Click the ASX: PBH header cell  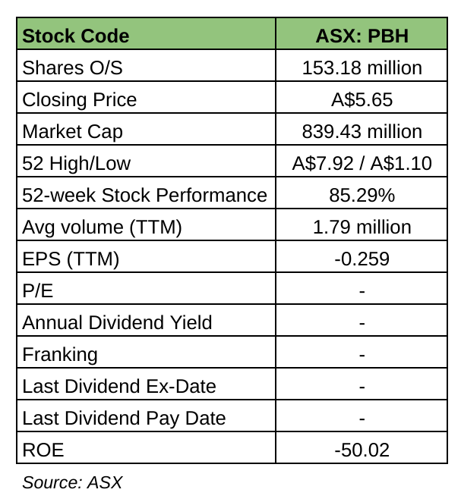pyautogui.click(x=362, y=36)
